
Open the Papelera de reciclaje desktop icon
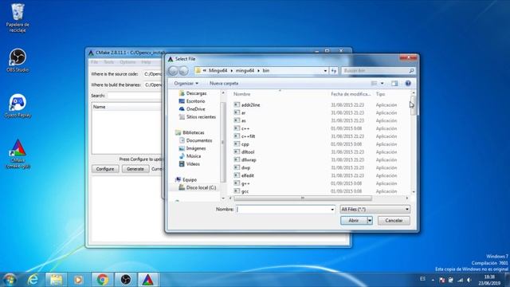(18, 18)
